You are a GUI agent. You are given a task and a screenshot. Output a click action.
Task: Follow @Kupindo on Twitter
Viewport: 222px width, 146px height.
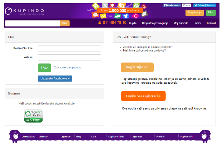click(204, 5)
